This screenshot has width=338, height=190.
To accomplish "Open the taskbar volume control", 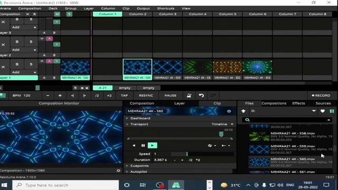I will pyautogui.click(x=280, y=185).
